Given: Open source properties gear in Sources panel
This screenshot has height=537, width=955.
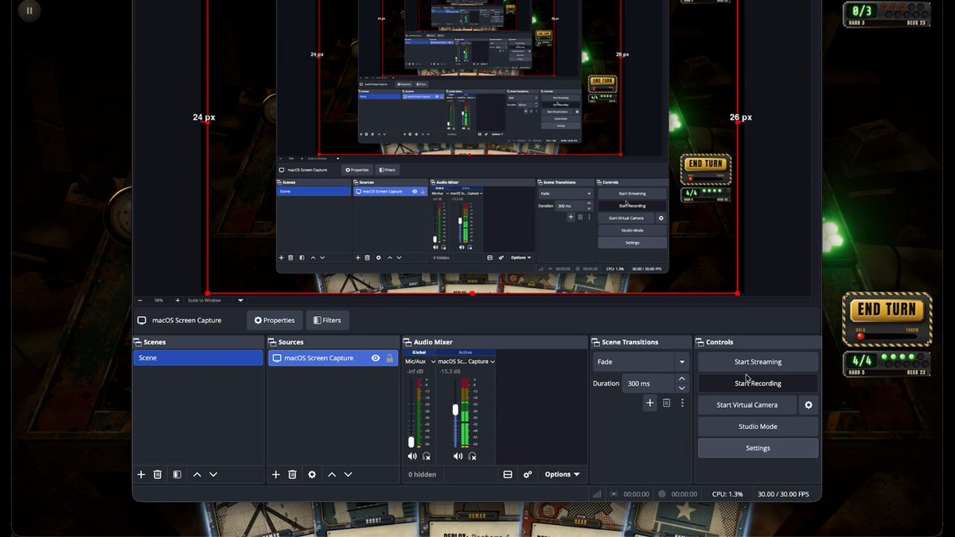Looking at the screenshot, I should (x=312, y=474).
